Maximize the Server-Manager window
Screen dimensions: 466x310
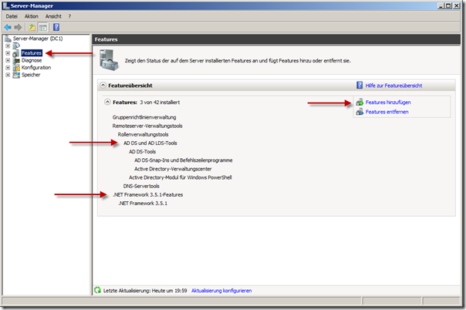point(448,5)
